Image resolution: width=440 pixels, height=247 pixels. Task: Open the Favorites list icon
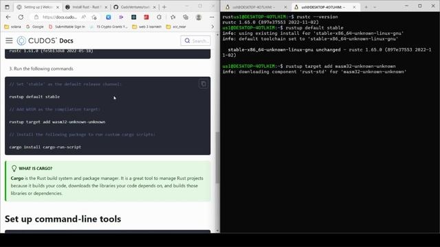point(173,17)
